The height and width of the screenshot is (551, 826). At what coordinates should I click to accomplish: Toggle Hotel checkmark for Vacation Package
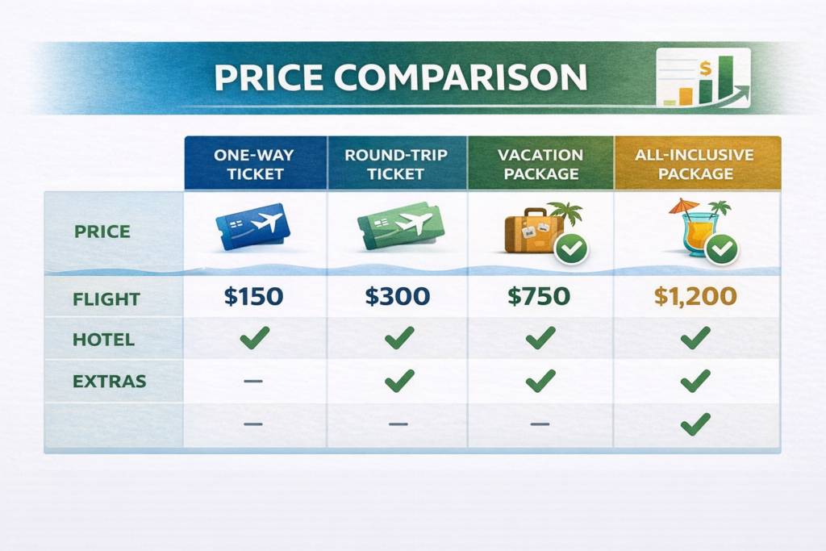540,339
